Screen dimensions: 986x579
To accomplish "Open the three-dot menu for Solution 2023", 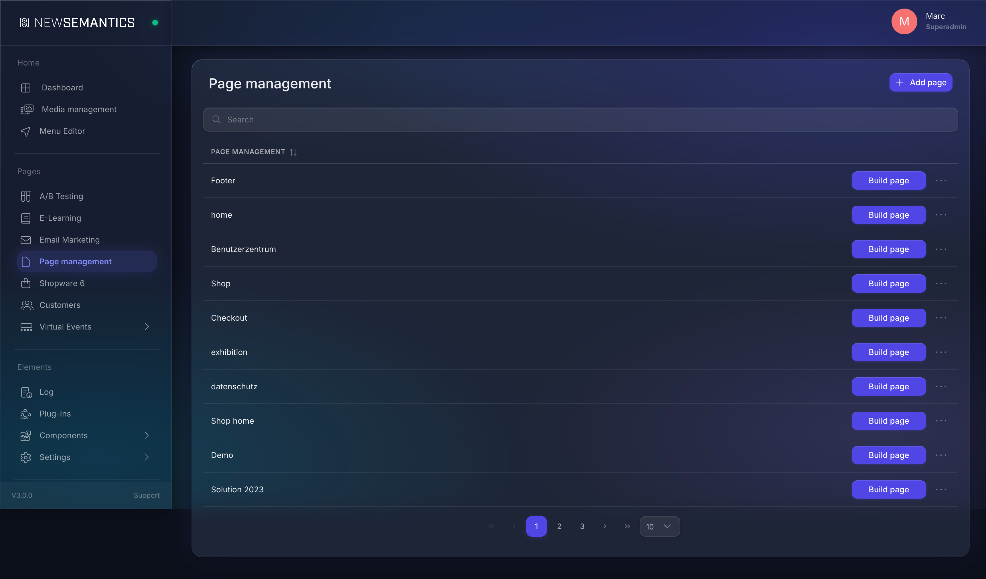I will (x=941, y=489).
